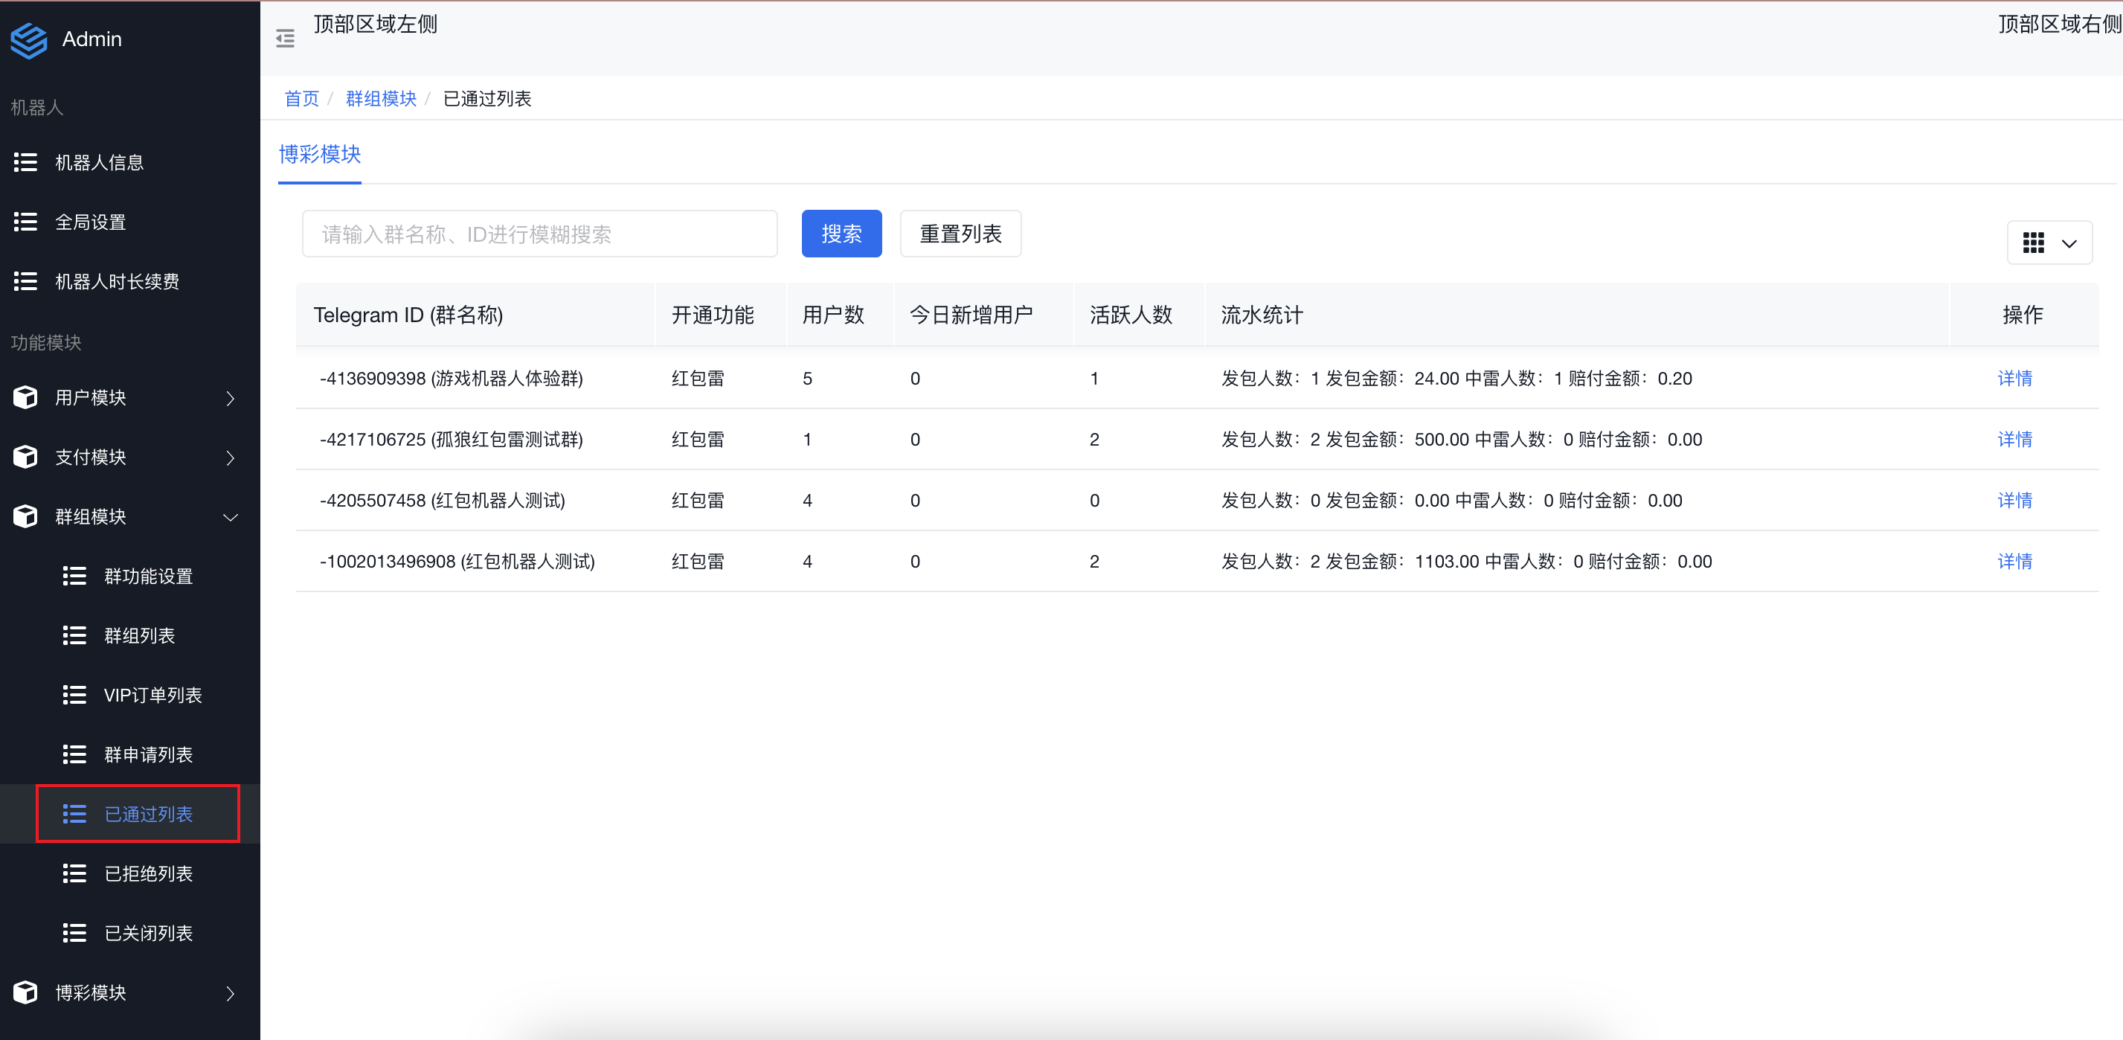Expand the 用户模块 submenu chevron
Viewport: 2123px width, 1040px height.
(231, 398)
